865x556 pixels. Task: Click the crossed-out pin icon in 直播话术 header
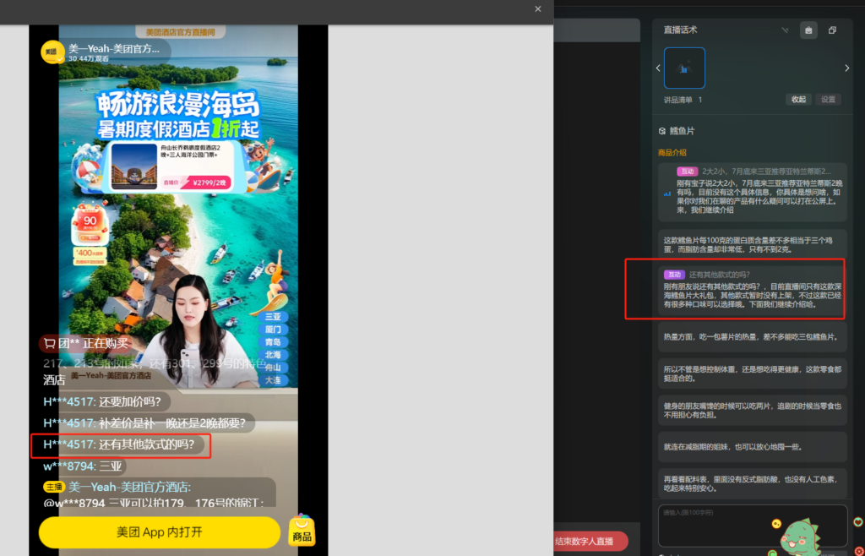785,30
